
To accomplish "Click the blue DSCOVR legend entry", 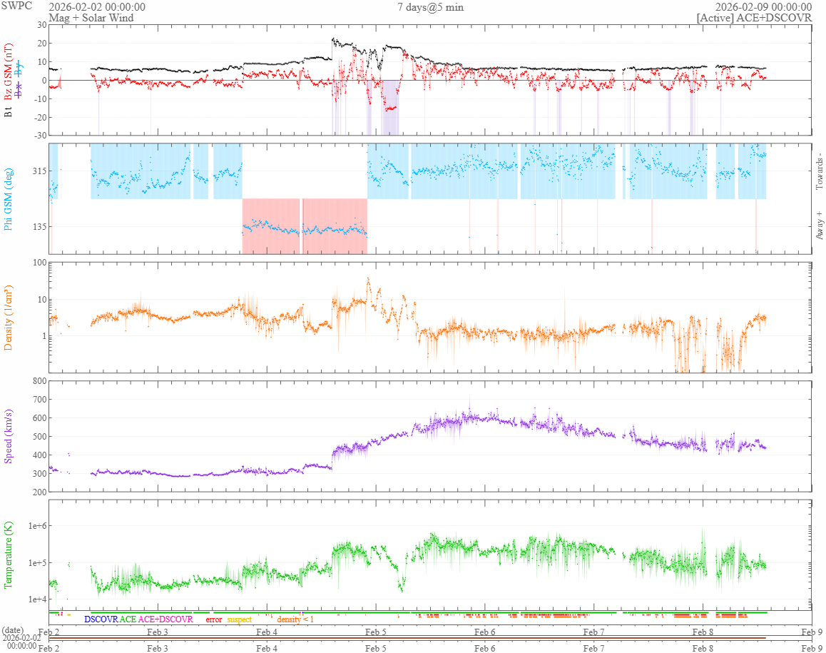I will click(101, 619).
